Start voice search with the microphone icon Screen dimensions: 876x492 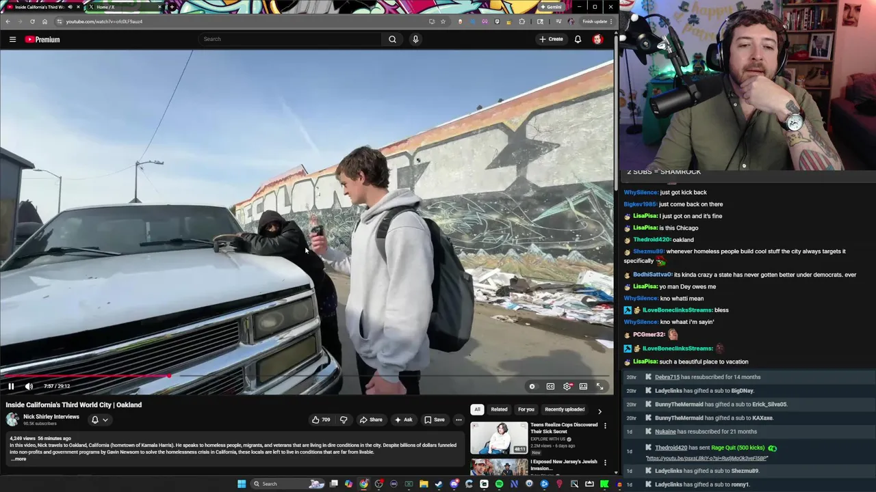pyautogui.click(x=415, y=39)
